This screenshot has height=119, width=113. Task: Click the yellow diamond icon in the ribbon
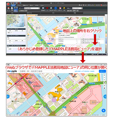click(x=64, y=8)
